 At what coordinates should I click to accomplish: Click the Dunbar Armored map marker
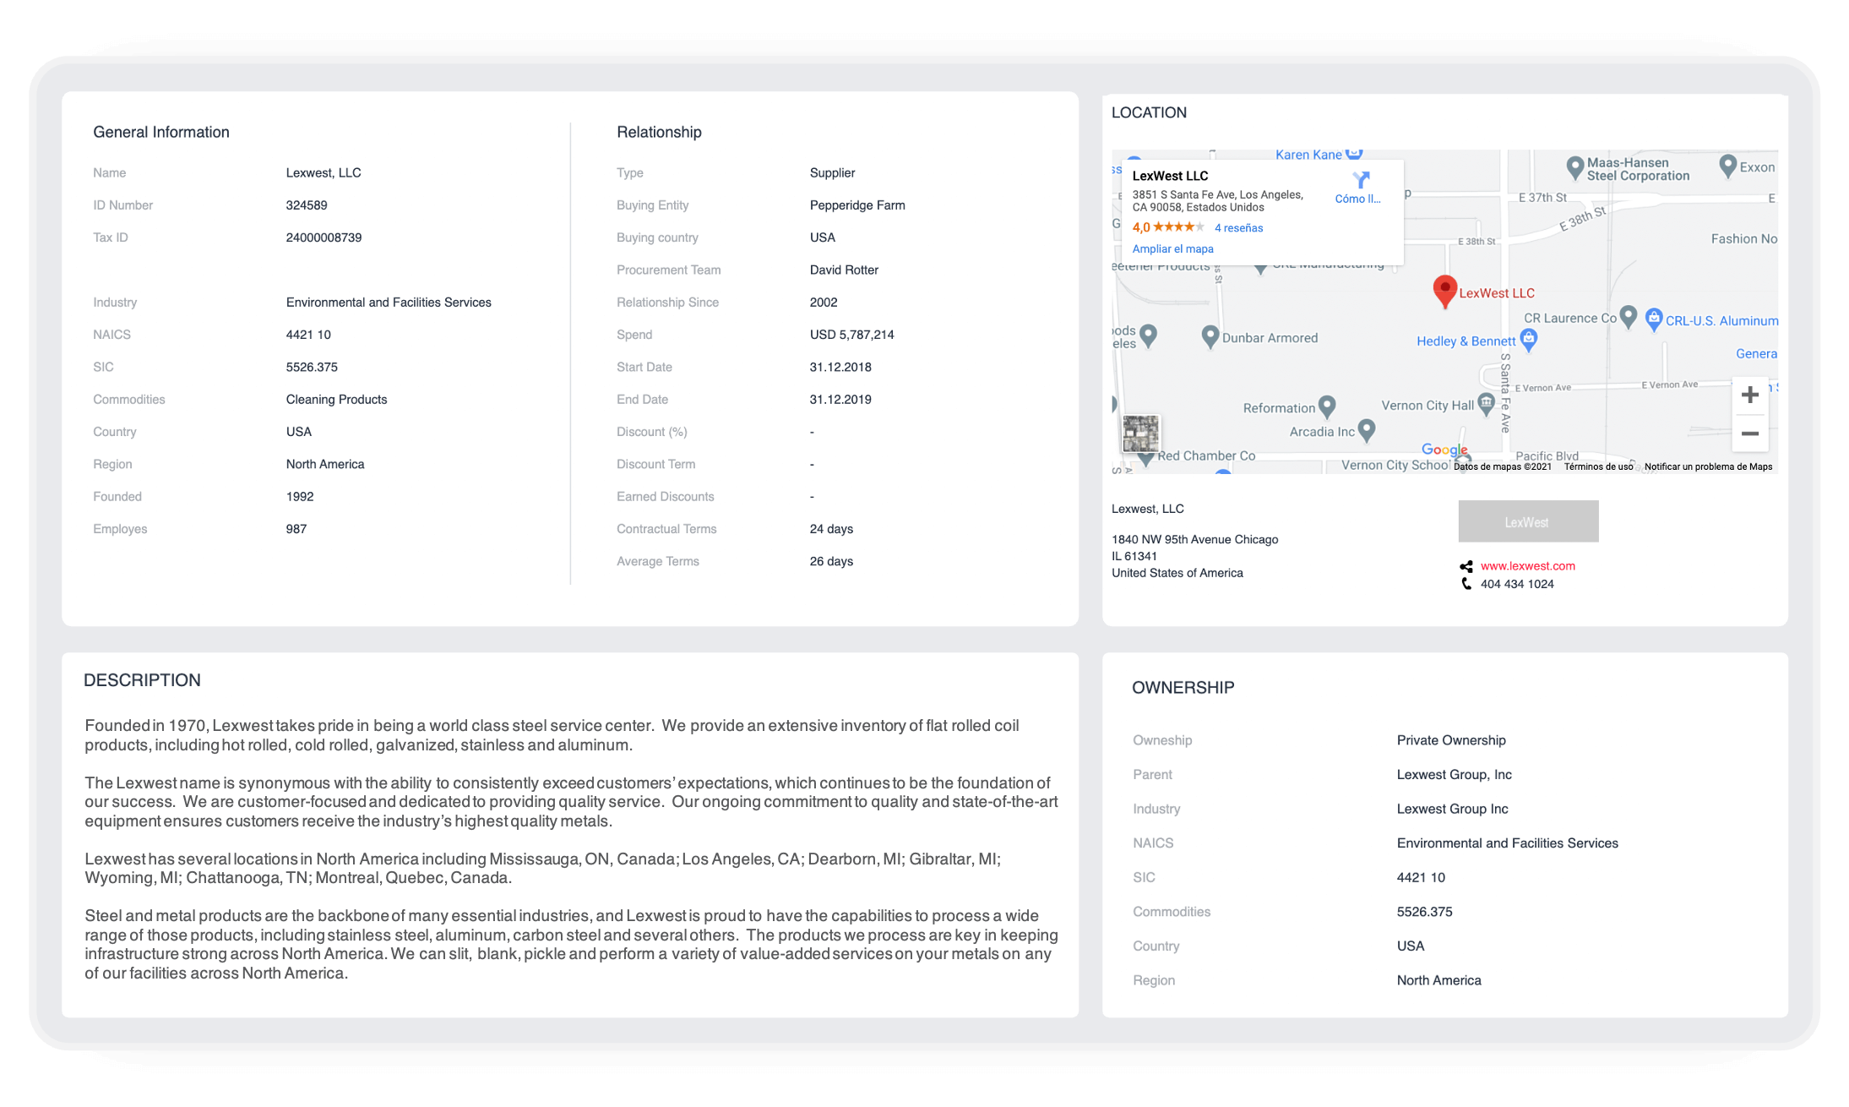coord(1210,335)
